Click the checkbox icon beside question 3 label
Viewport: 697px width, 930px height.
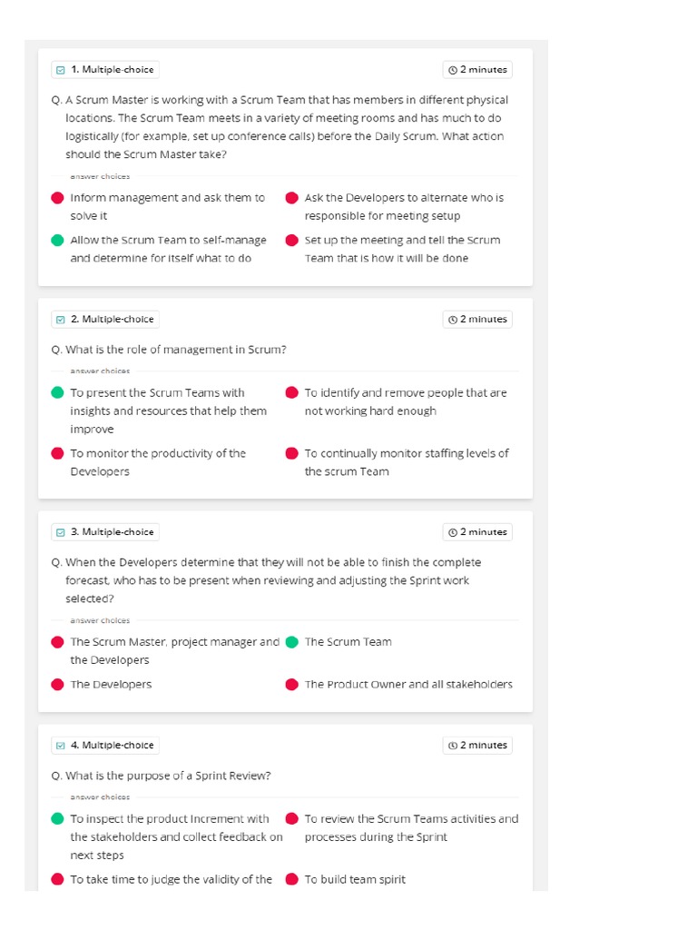tap(61, 532)
